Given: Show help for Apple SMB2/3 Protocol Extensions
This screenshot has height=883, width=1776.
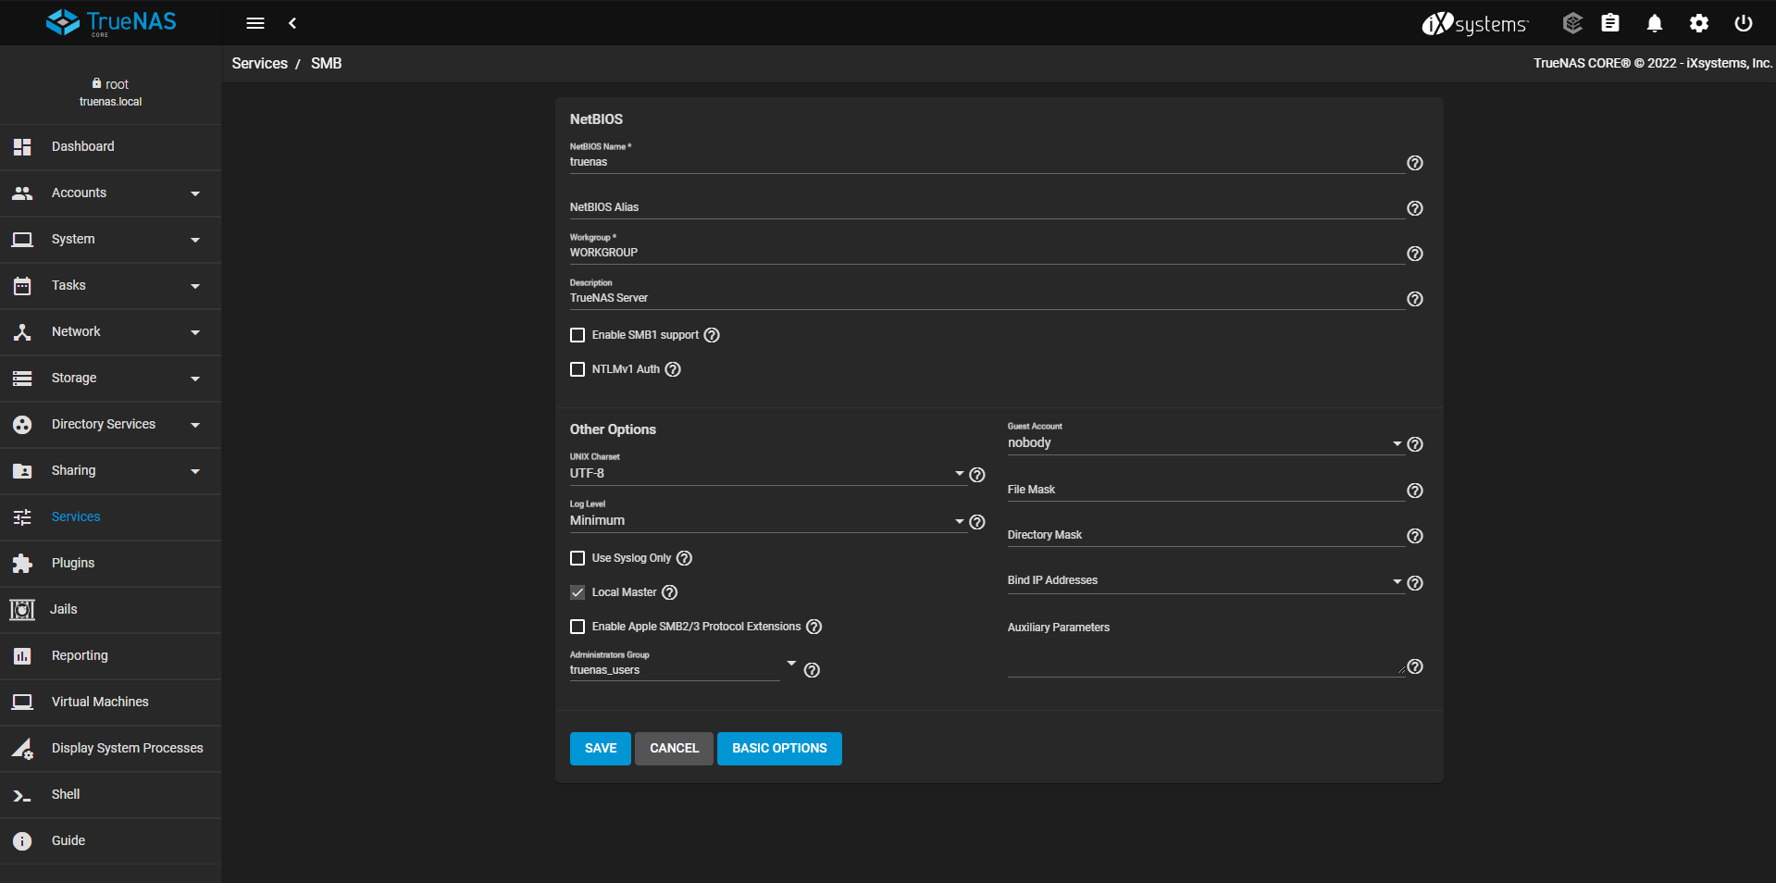Looking at the screenshot, I should (x=813, y=627).
